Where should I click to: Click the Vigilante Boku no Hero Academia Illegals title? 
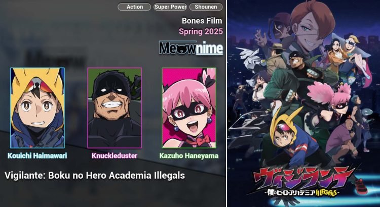(x=95, y=175)
